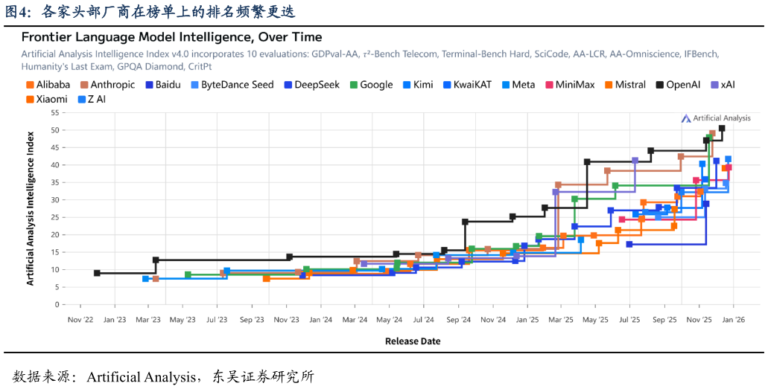Hide the ByteDance Seed series via legend label

pyautogui.click(x=237, y=85)
